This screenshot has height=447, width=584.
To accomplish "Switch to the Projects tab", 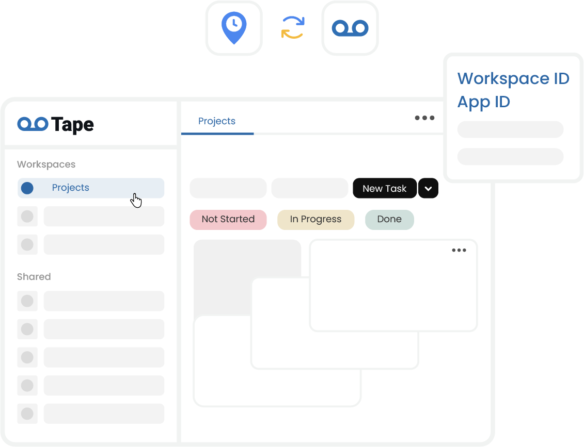I will pyautogui.click(x=217, y=121).
